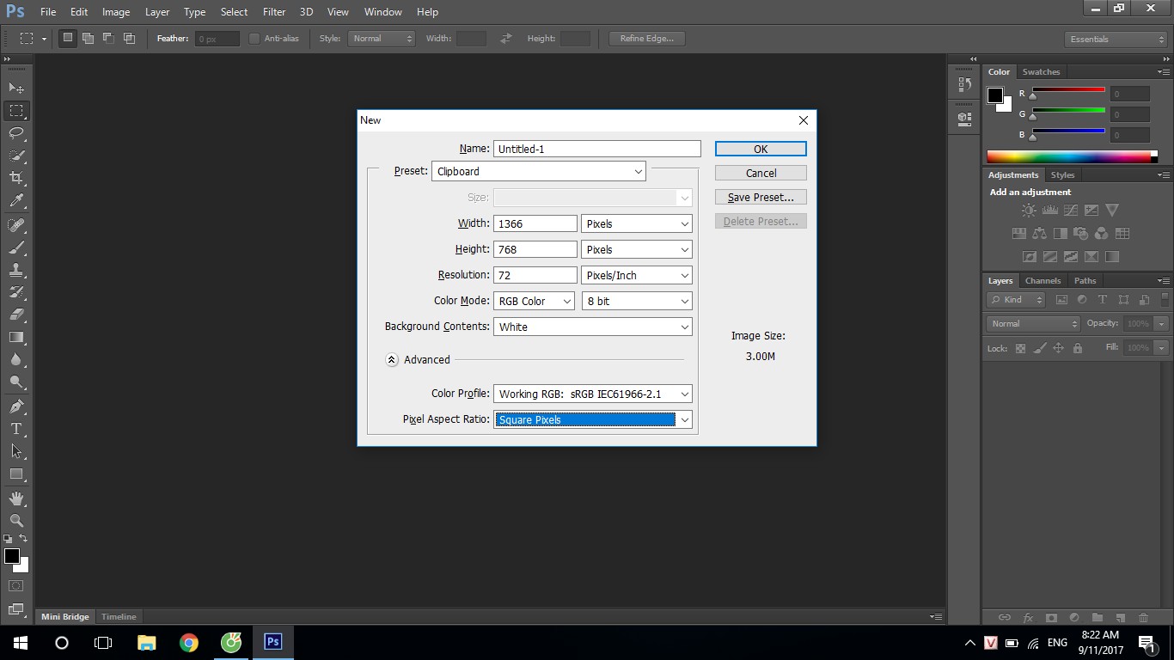Open the Essentials workspace dropdown
The image size is (1174, 660).
pos(1116,40)
